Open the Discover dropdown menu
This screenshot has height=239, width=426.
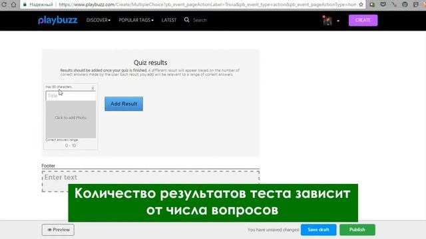coord(99,20)
